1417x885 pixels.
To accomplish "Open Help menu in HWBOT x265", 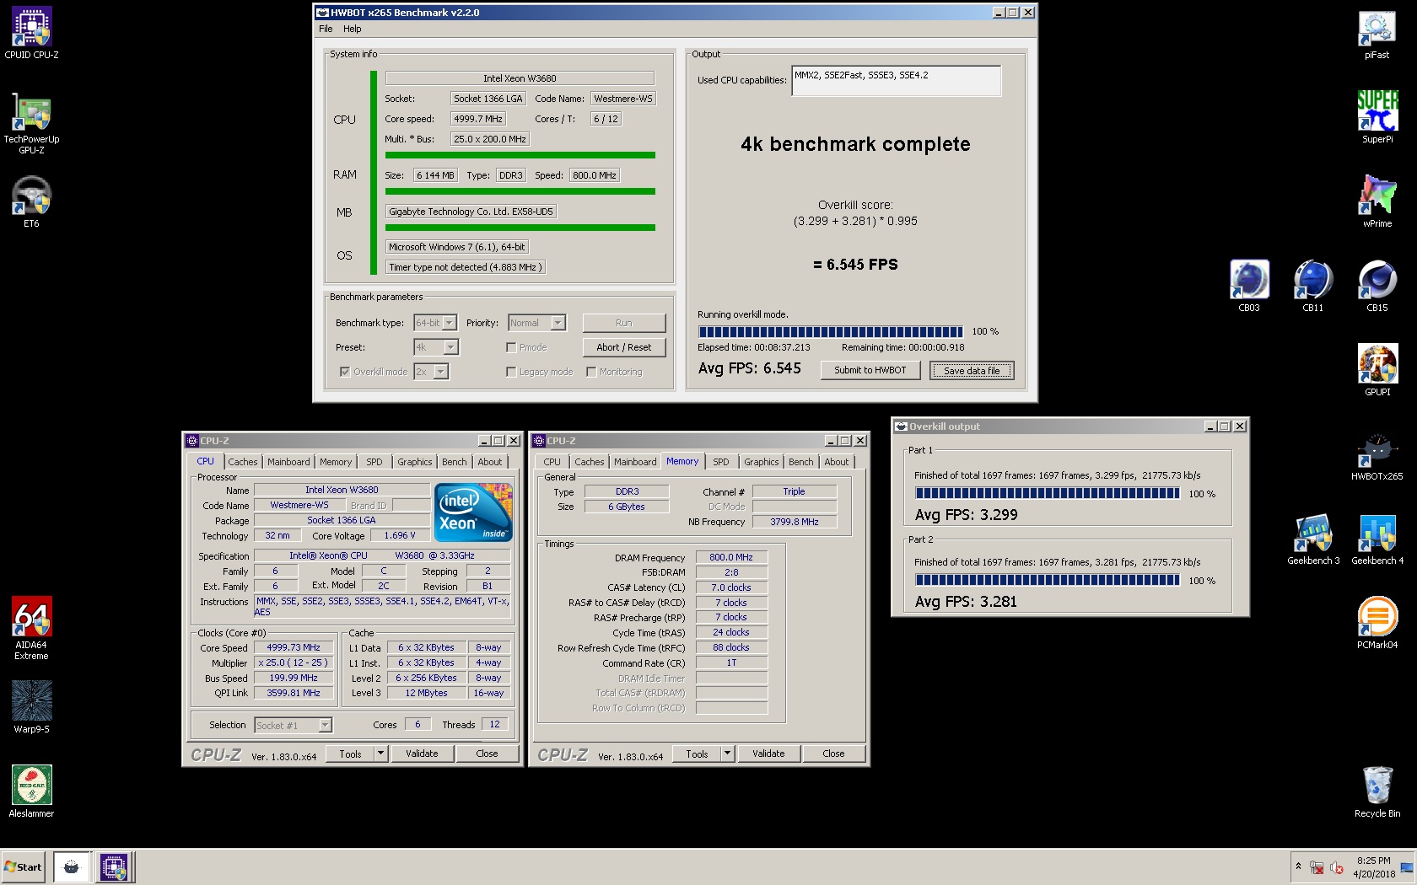I will point(352,29).
